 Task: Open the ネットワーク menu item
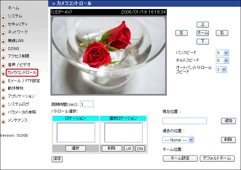(18, 32)
